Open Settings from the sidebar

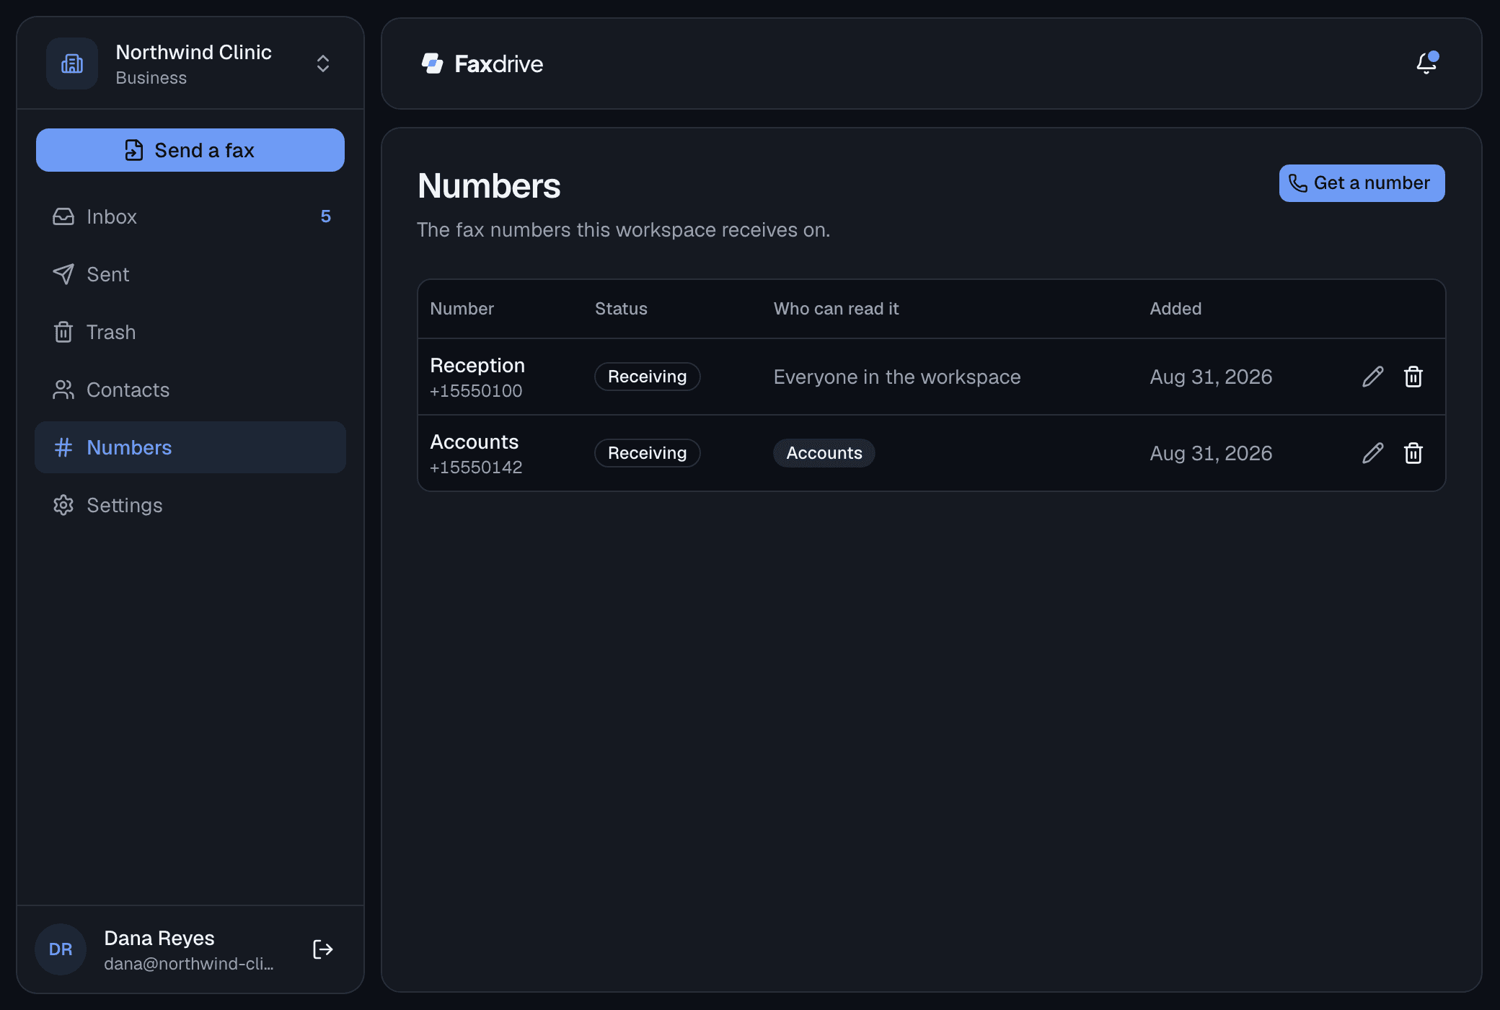click(190, 505)
